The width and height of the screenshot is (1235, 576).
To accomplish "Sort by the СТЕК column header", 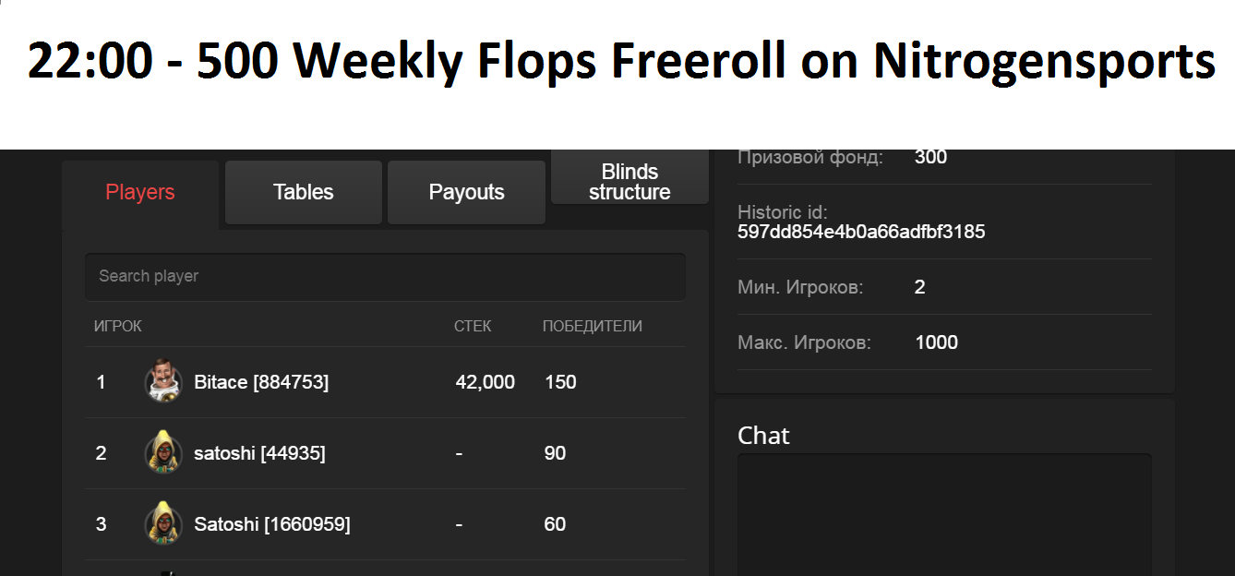I will coord(473,326).
